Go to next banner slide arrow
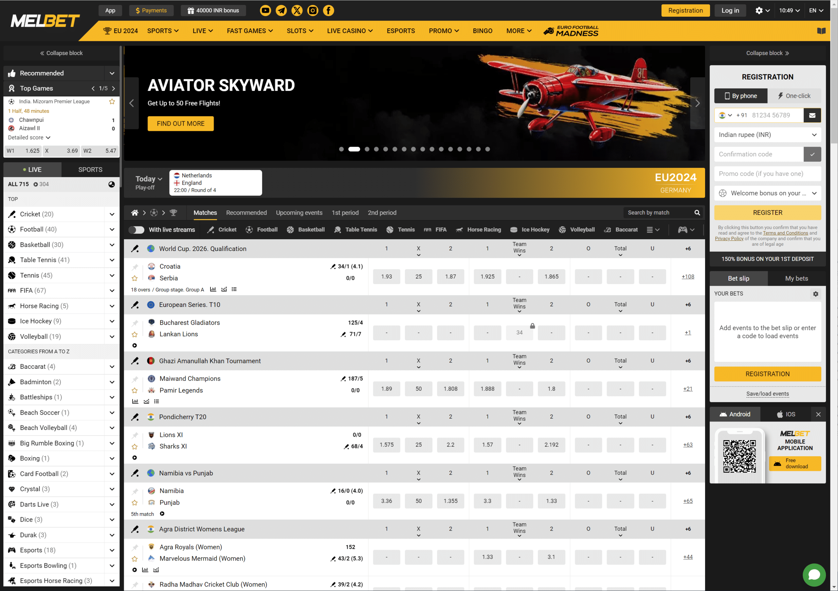This screenshot has height=591, width=838. [x=697, y=103]
